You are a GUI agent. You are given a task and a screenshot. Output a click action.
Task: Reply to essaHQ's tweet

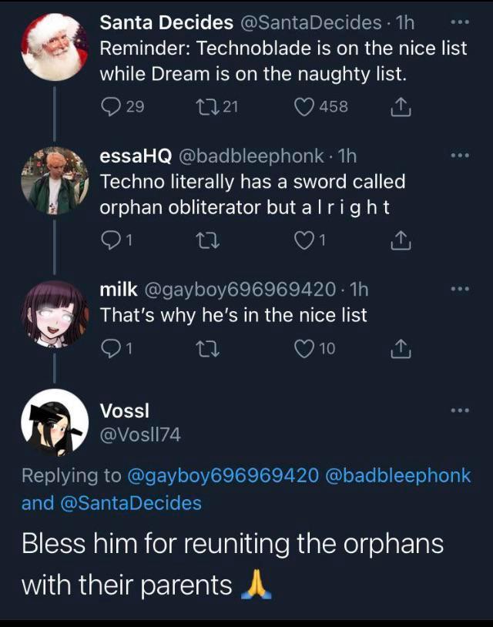tap(110, 240)
